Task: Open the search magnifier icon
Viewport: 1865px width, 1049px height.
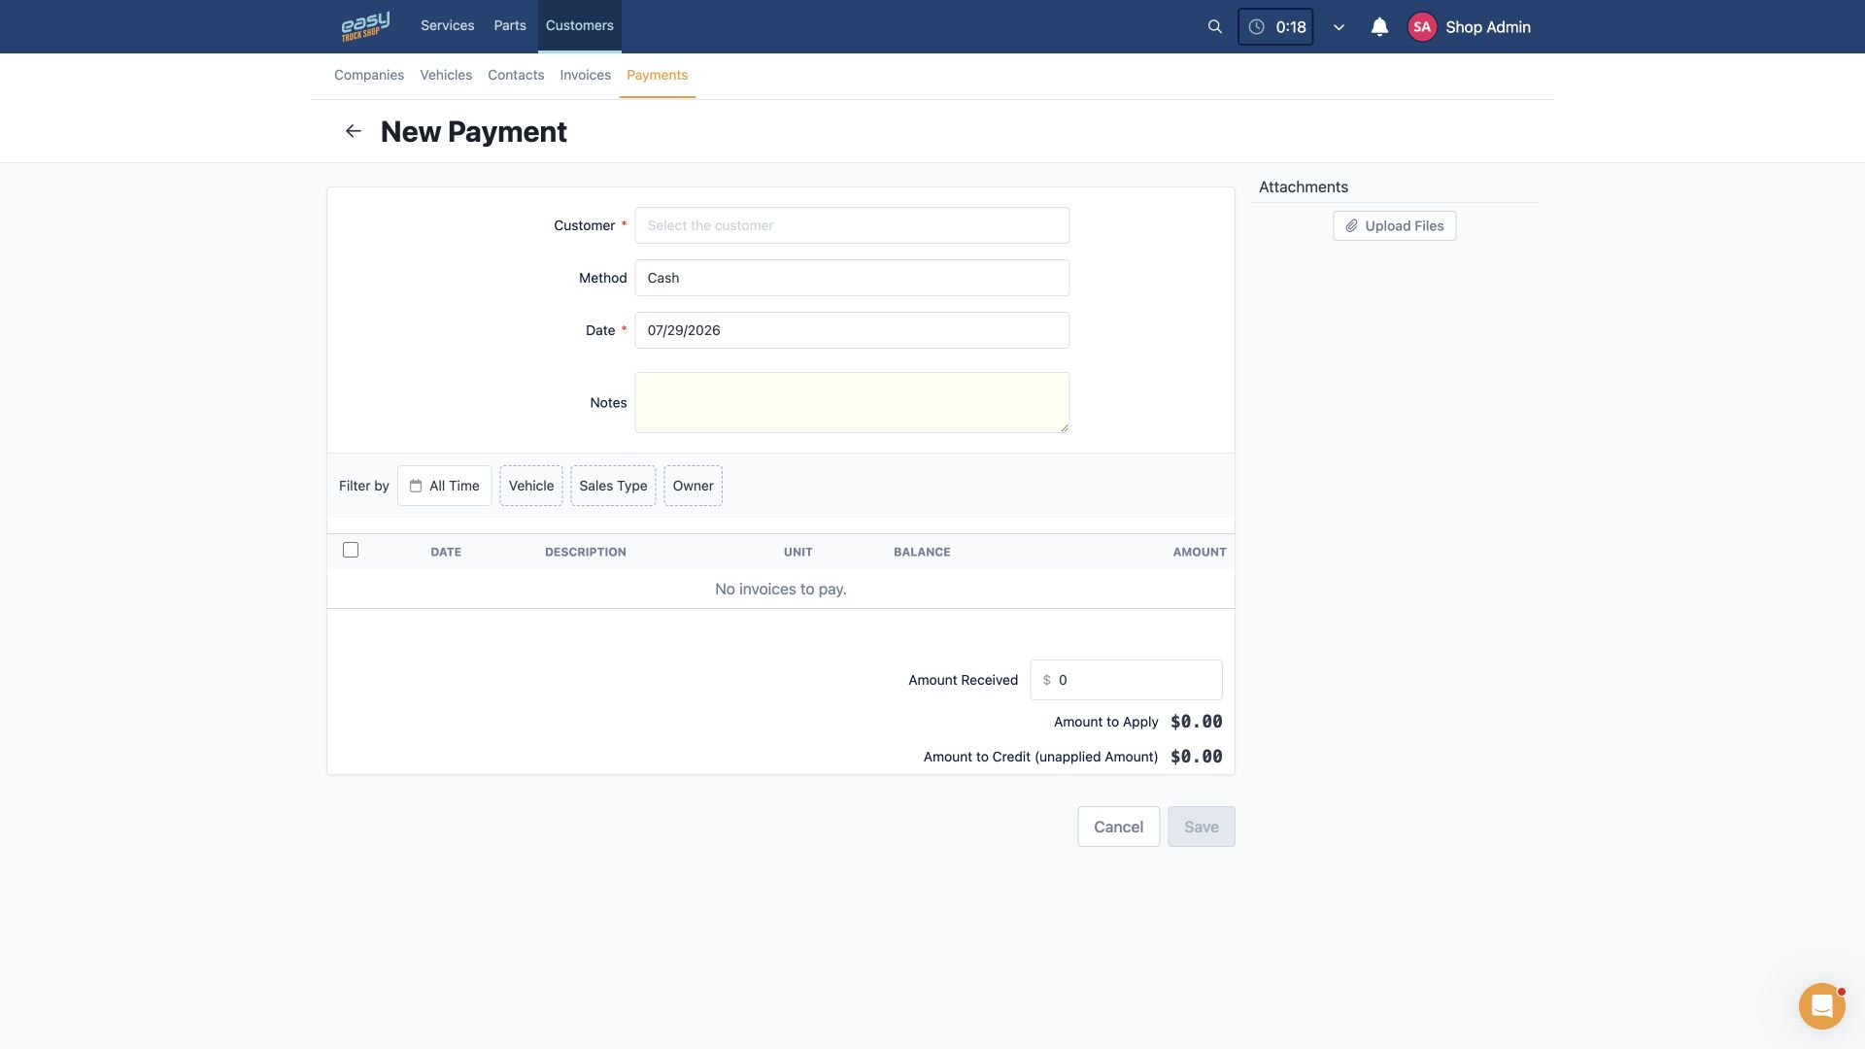Action: click(1214, 27)
